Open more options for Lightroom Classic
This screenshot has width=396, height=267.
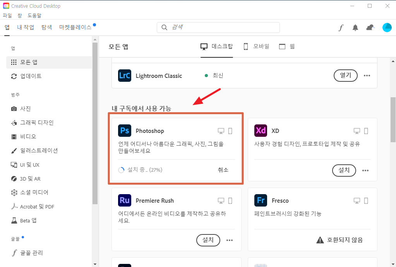pos(367,76)
